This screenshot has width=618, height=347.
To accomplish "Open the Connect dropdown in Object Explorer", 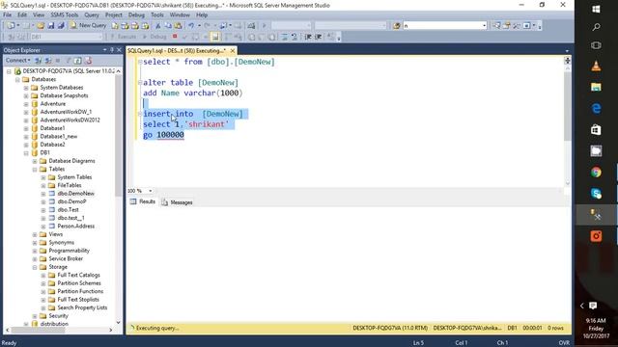I will (x=18, y=60).
